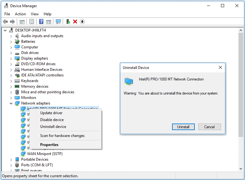The width and height of the screenshot is (245, 180).
Task: Click the Back arrow toolbar icon
Action: pyautogui.click(x=5, y=22)
